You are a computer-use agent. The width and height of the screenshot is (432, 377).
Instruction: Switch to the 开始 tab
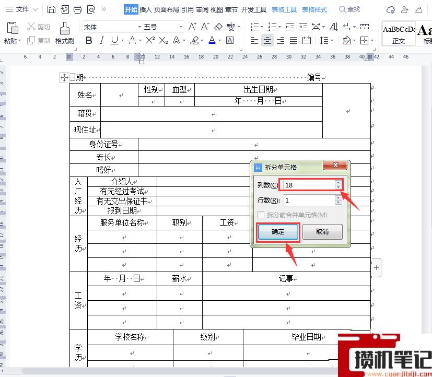[131, 9]
